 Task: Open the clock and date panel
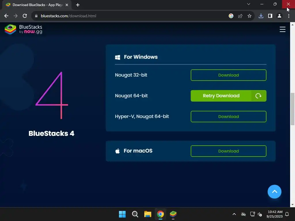click(x=275, y=214)
